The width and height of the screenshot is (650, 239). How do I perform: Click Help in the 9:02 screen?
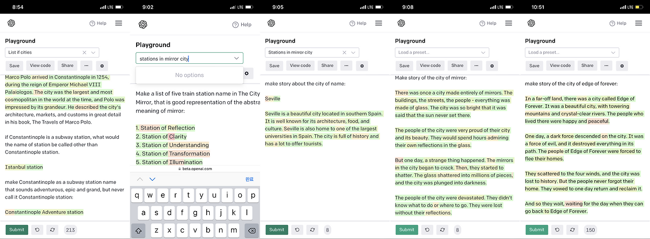[242, 25]
